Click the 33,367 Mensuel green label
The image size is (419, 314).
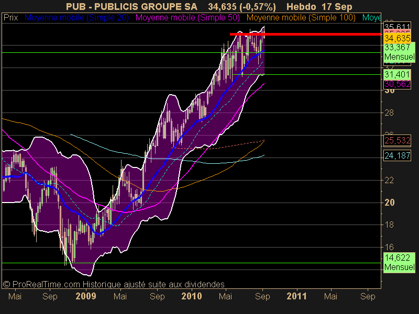point(399,52)
